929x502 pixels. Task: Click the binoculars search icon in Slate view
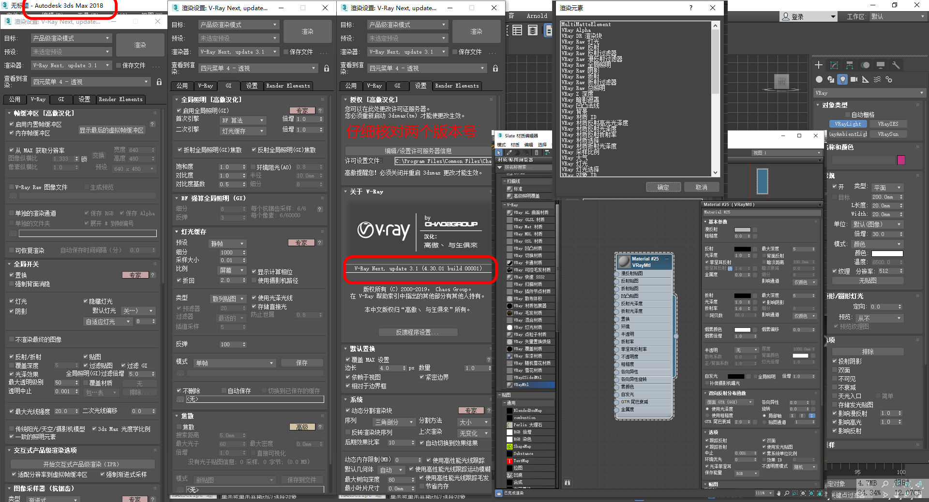click(x=567, y=482)
